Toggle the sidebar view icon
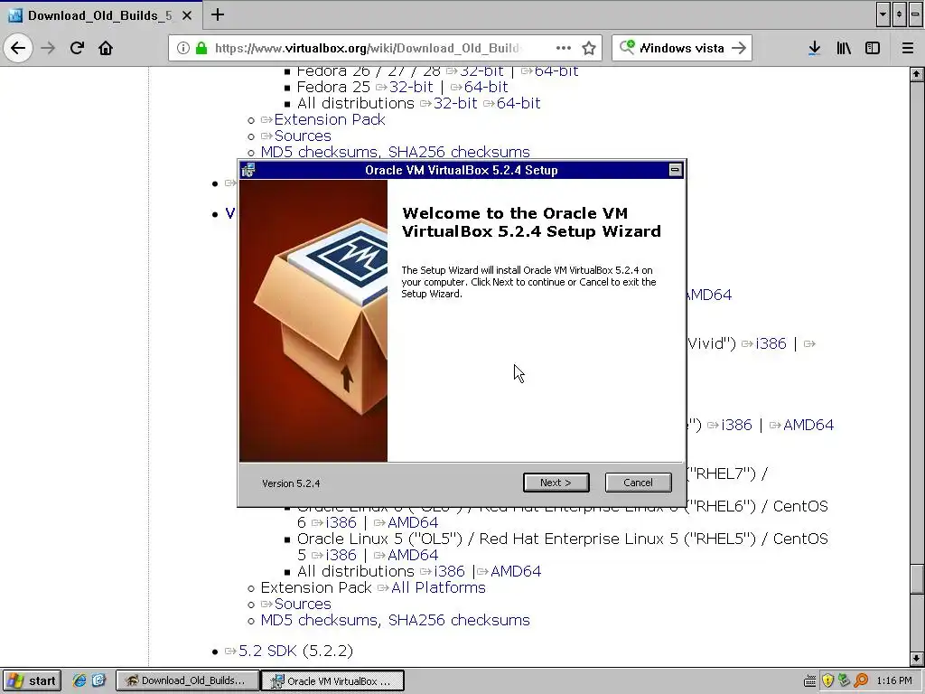Image resolution: width=925 pixels, height=694 pixels. 873,48
